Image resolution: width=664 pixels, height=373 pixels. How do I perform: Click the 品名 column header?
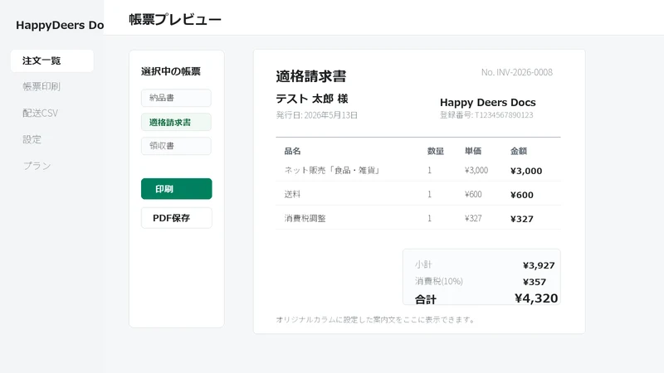click(x=293, y=151)
